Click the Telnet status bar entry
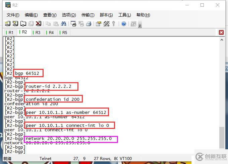Screen dimensions: 228x164 tap(46, 159)
